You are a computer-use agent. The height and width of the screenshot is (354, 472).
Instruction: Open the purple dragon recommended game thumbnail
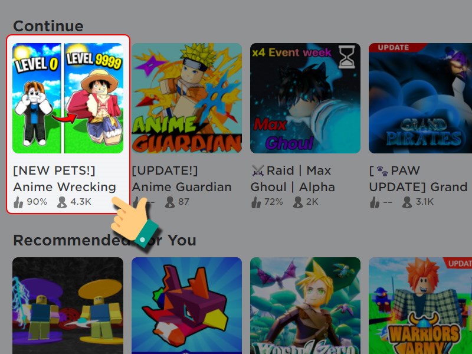[x=186, y=306]
